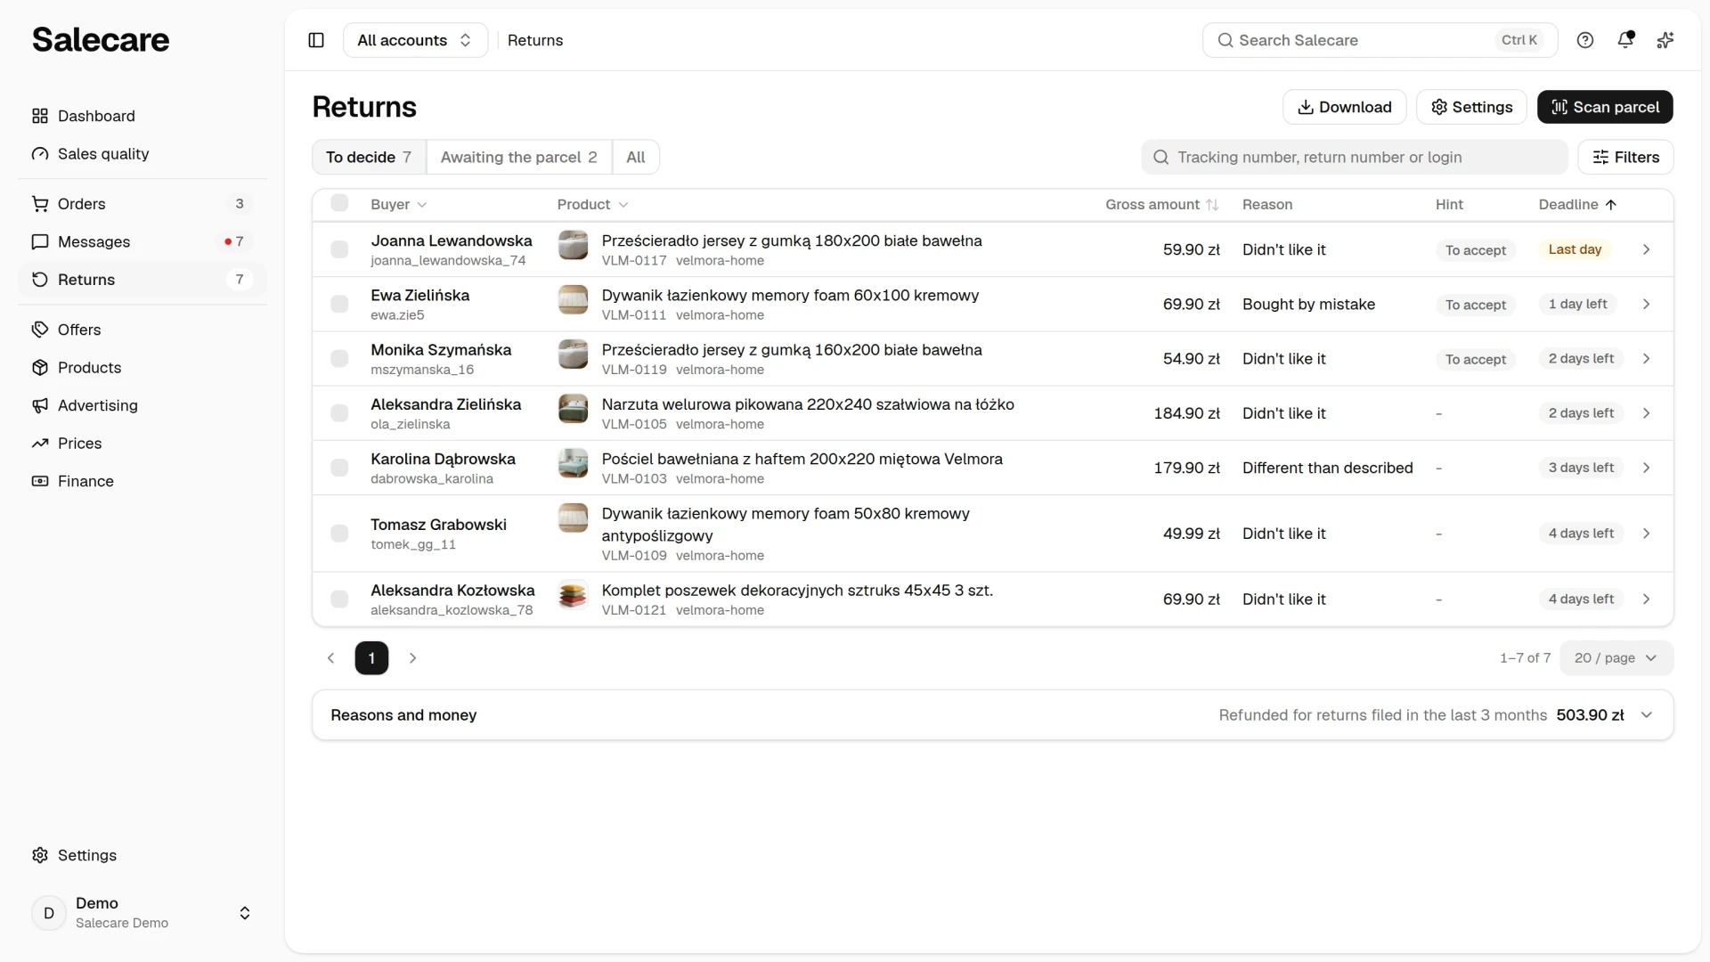This screenshot has height=962, width=1710.
Task: Open the All accounts selector
Action: point(415,40)
